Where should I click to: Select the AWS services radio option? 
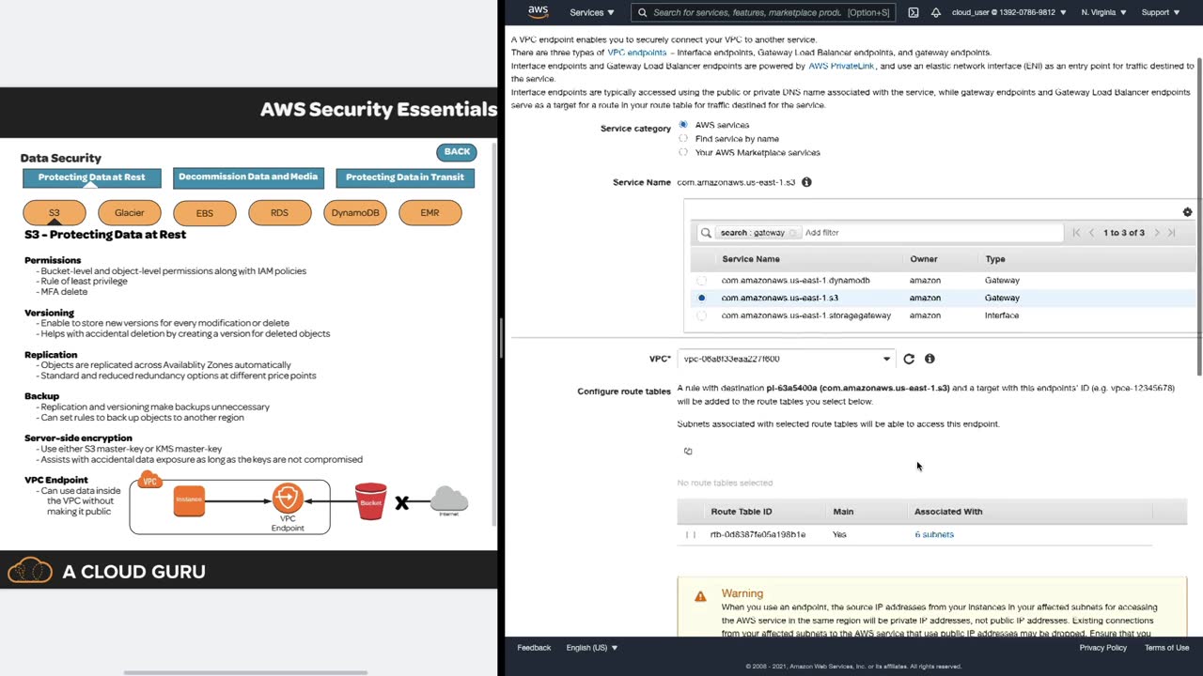[683, 125]
